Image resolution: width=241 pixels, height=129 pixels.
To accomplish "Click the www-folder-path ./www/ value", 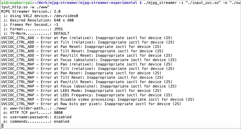I will click(61, 108).
